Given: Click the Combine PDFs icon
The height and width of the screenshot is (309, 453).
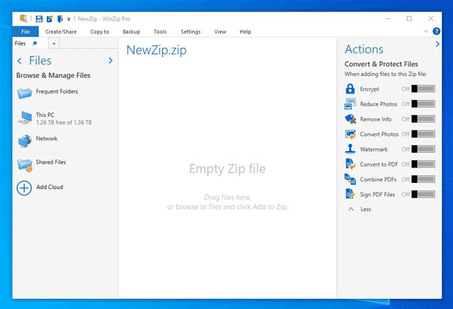Looking at the screenshot, I should point(350,179).
